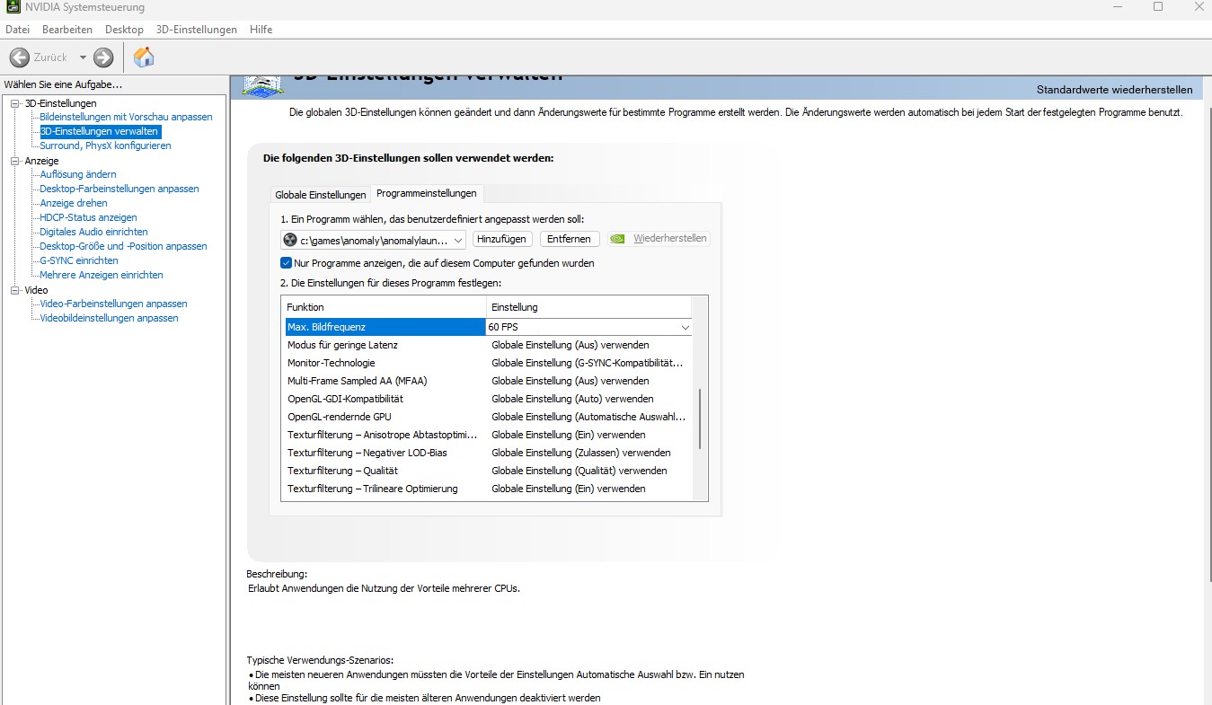Click the forward navigation arrow icon
Image resolution: width=1212 pixels, height=705 pixels.
tap(103, 57)
